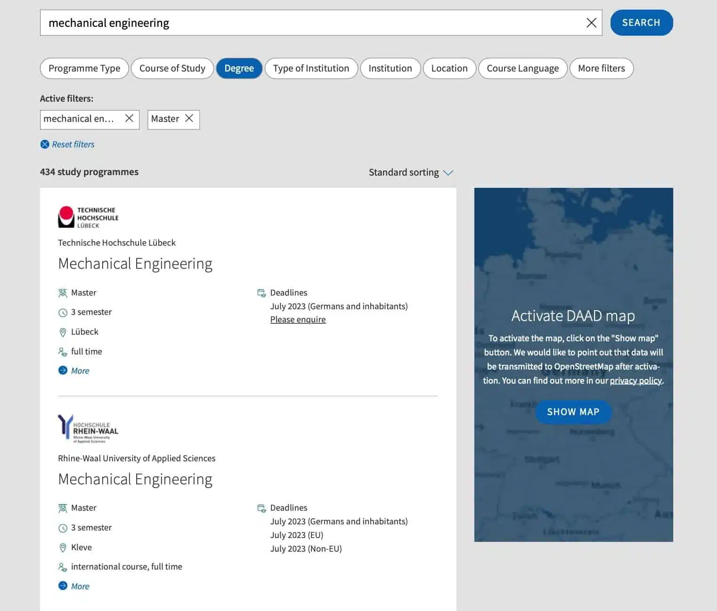This screenshot has height=611, width=717.
Task: Open the Type of Institution filter
Action: coord(311,68)
